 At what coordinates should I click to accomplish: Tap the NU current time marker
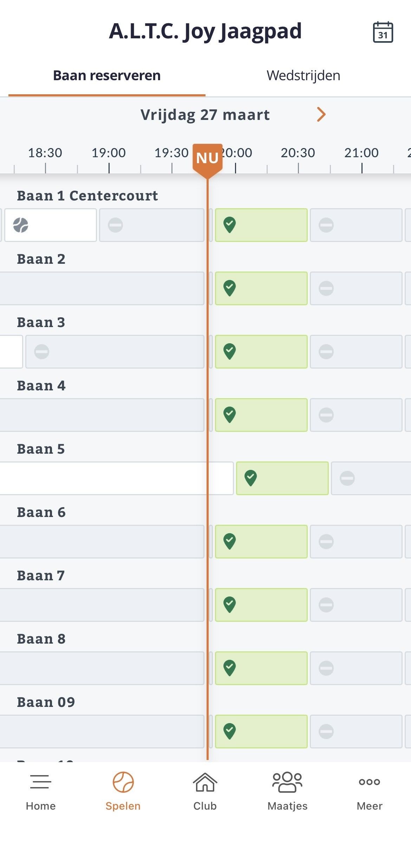tap(207, 158)
